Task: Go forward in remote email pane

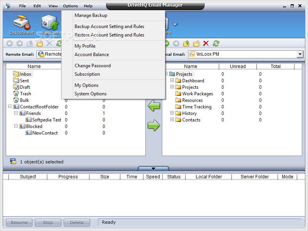Action: 20,43
